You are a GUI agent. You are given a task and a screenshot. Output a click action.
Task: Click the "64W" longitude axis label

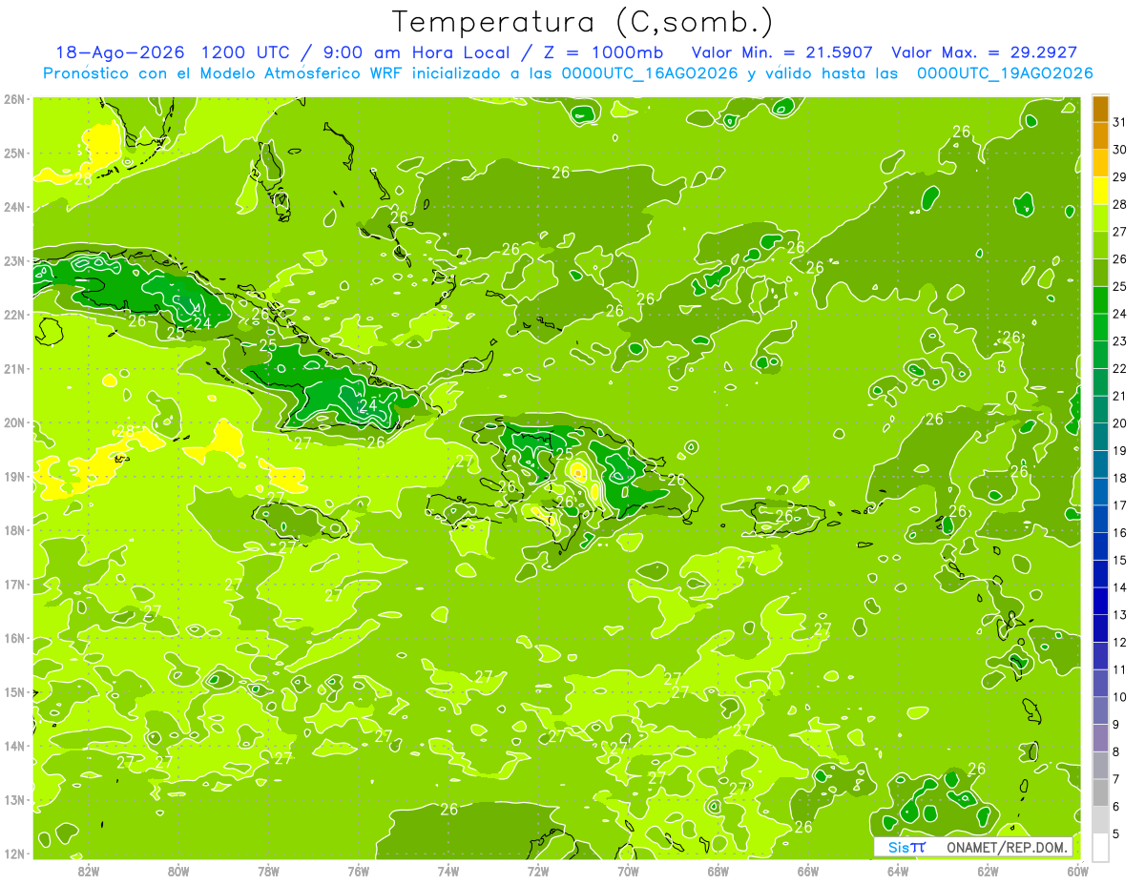(x=898, y=872)
